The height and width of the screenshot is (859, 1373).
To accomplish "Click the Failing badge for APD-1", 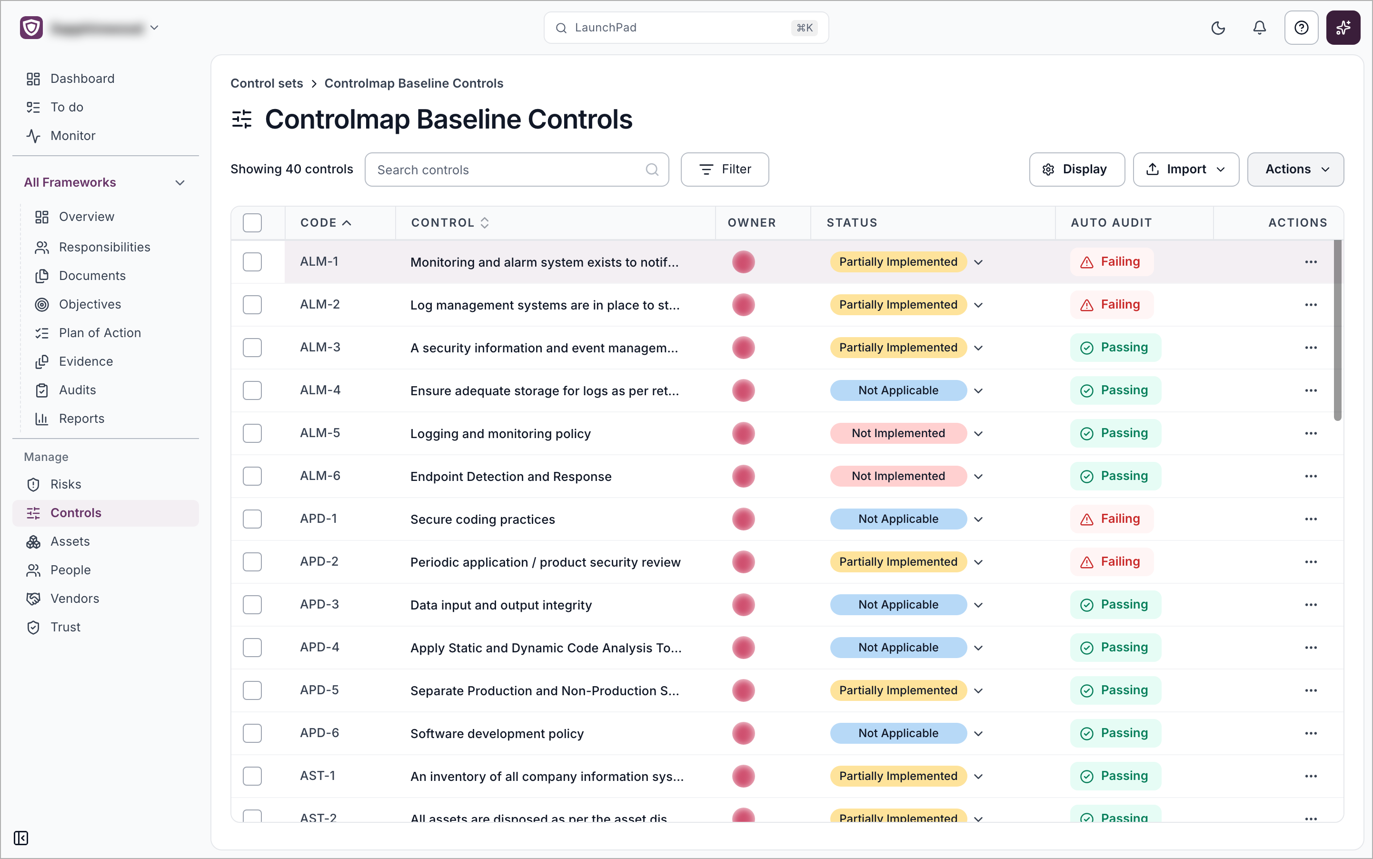I will (1112, 519).
